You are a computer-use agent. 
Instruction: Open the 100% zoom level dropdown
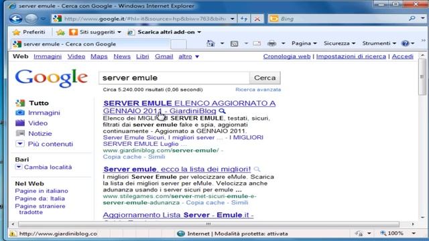[x=414, y=234]
